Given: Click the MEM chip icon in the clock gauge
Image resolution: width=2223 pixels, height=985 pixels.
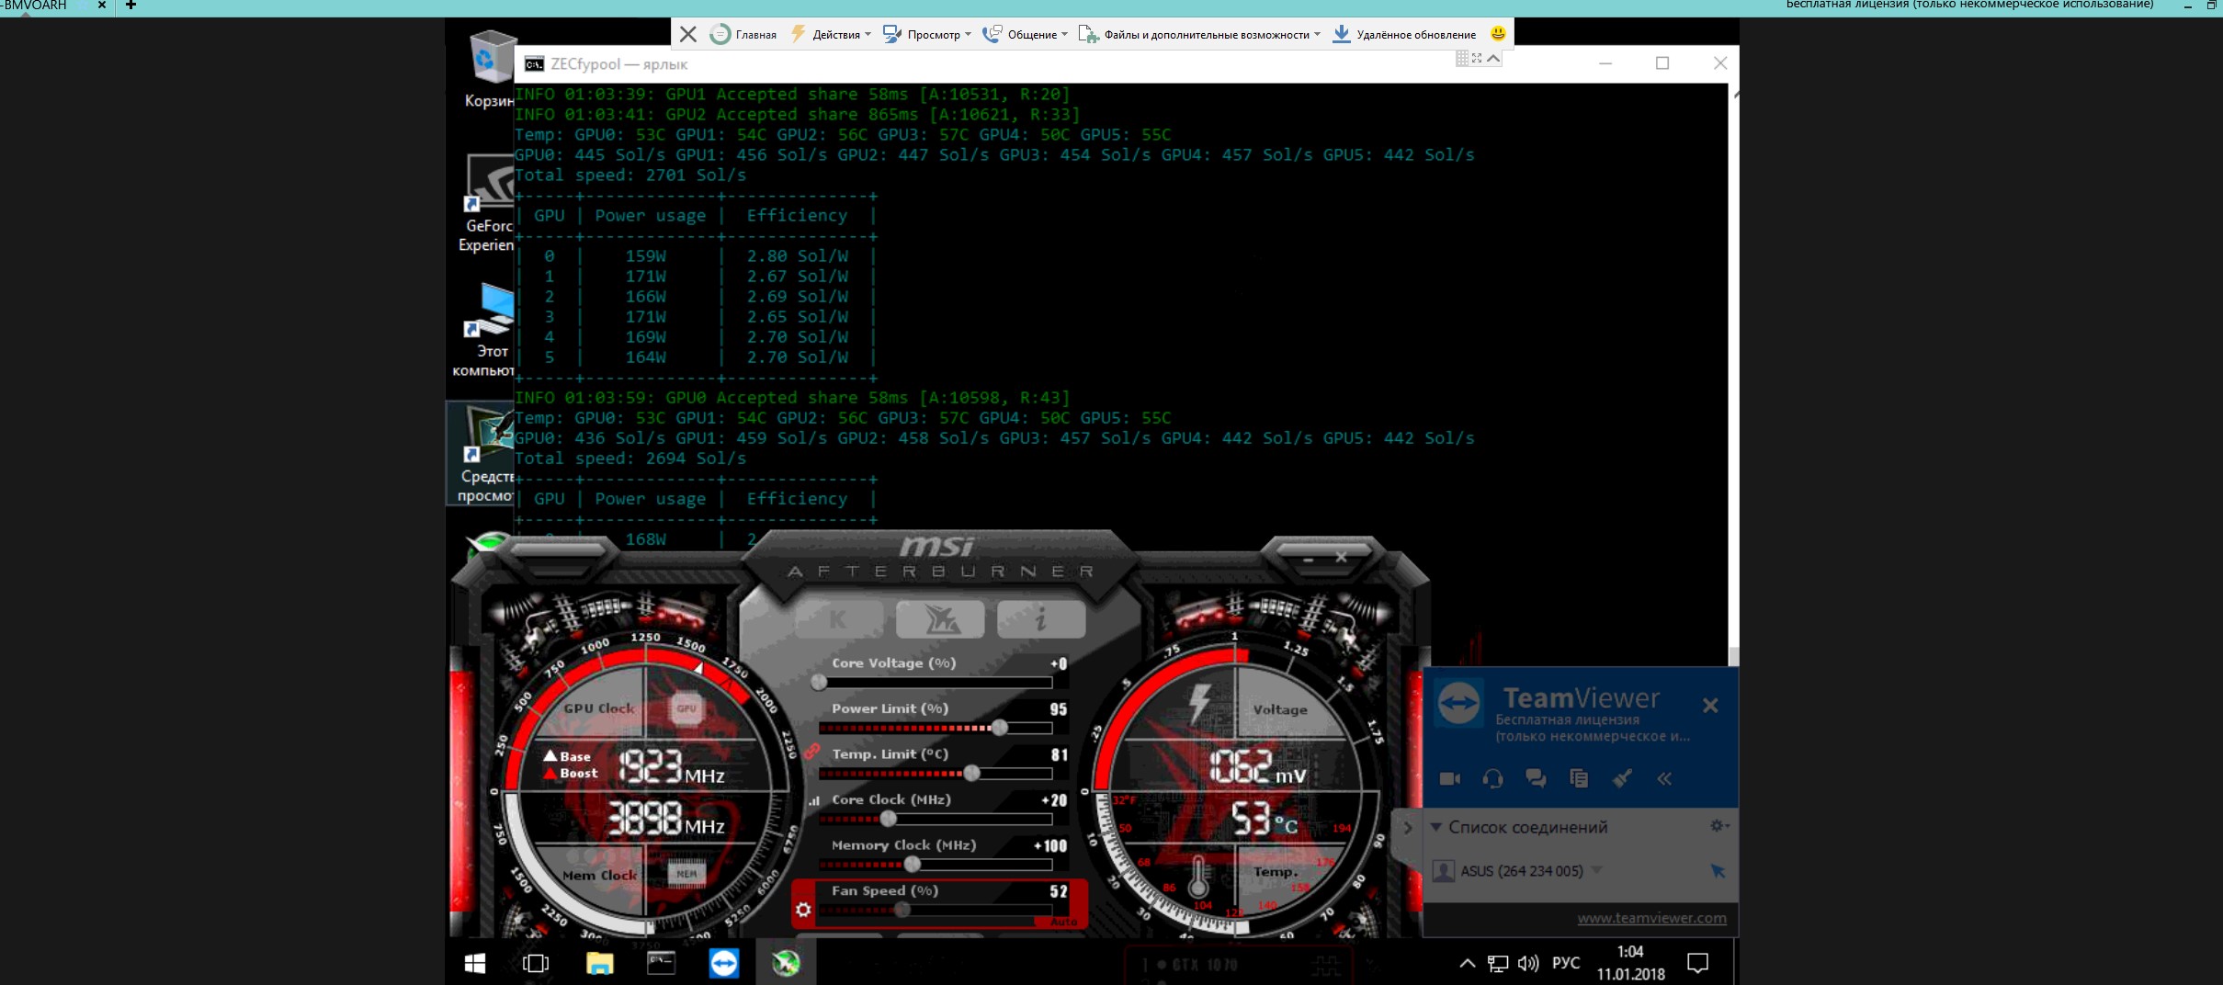Looking at the screenshot, I should pos(686,874).
